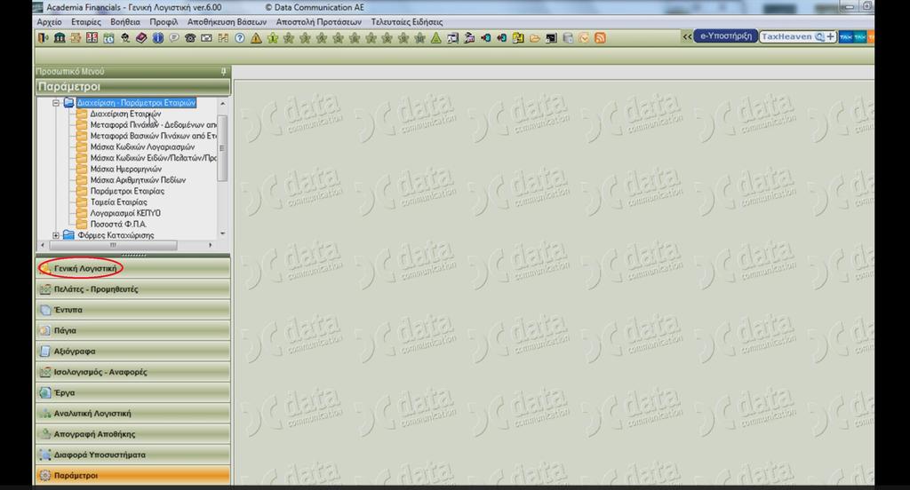Open the Βοήθεια menu
Image resolution: width=910 pixels, height=490 pixels.
[x=125, y=22]
